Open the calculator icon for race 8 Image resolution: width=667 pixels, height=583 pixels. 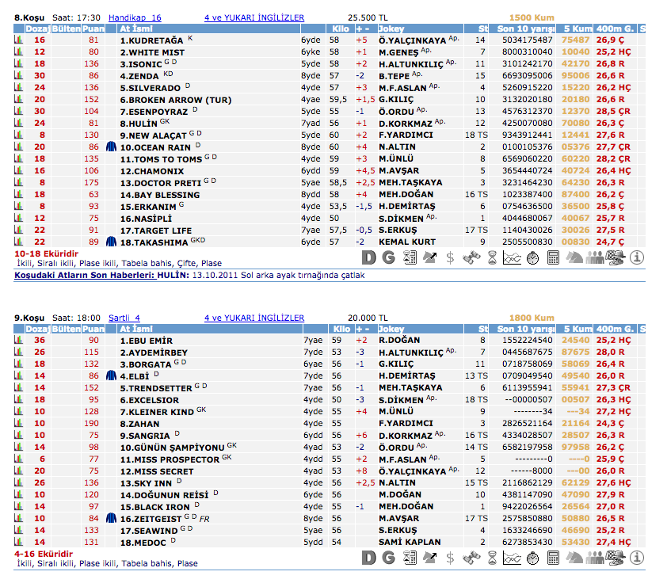(x=554, y=257)
